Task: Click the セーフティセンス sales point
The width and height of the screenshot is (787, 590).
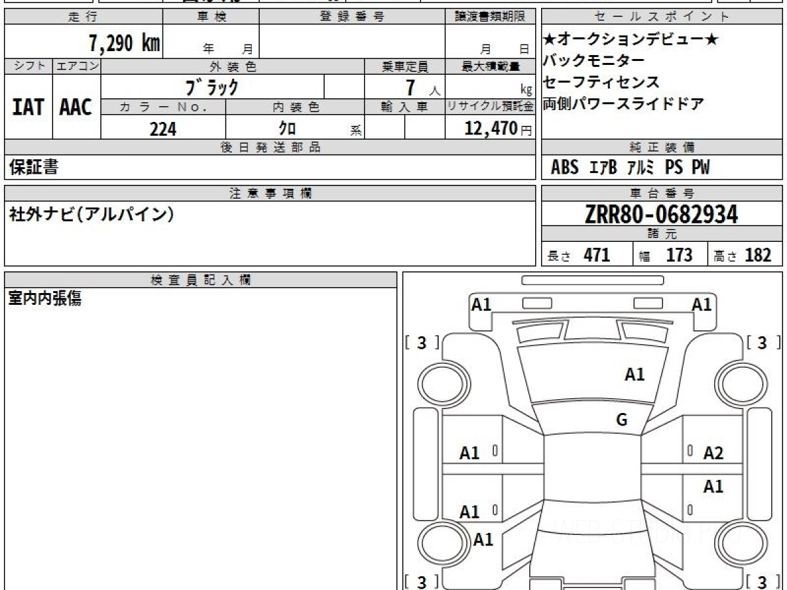Action: [x=601, y=83]
